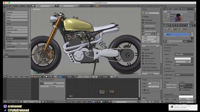Open the File menu
This screenshot has height=112, width=200.
click(x=10, y=6)
